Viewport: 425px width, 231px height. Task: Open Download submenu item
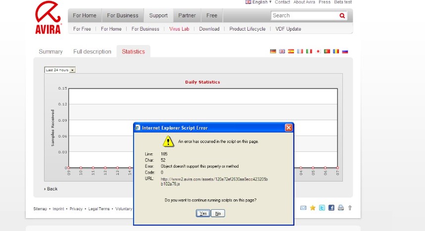[209, 29]
